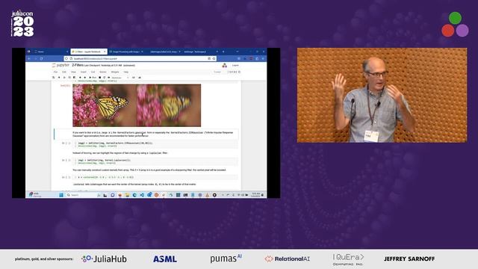Reload the page with the browser refresh icon
Viewport: 478px width, 269px height.
(41, 58)
